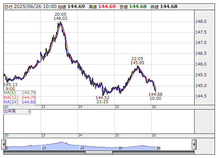Click the 終値 closing price in the header

click(x=169, y=7)
